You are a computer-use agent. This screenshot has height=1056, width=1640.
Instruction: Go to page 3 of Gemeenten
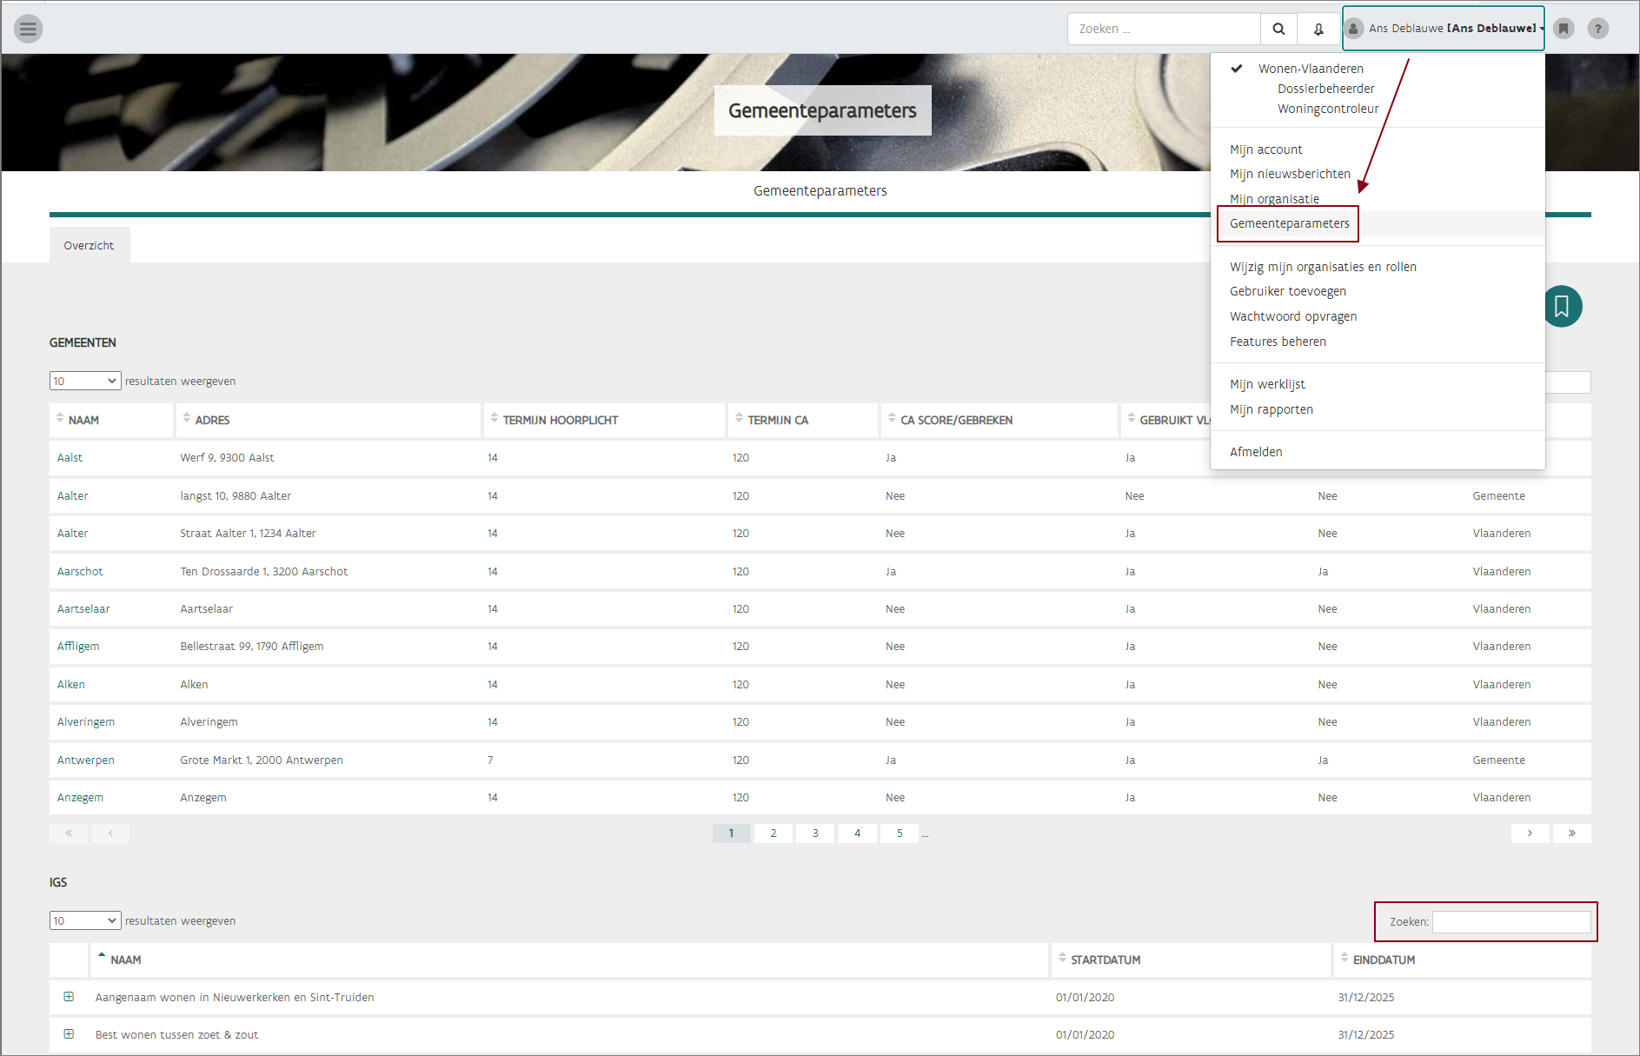(815, 834)
